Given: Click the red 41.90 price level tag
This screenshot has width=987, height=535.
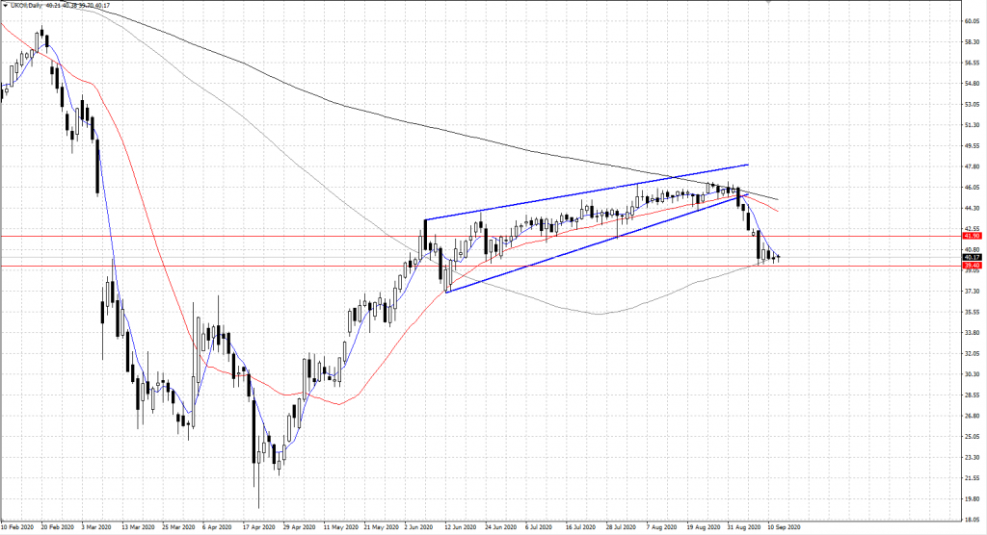Looking at the screenshot, I should coord(971,236).
